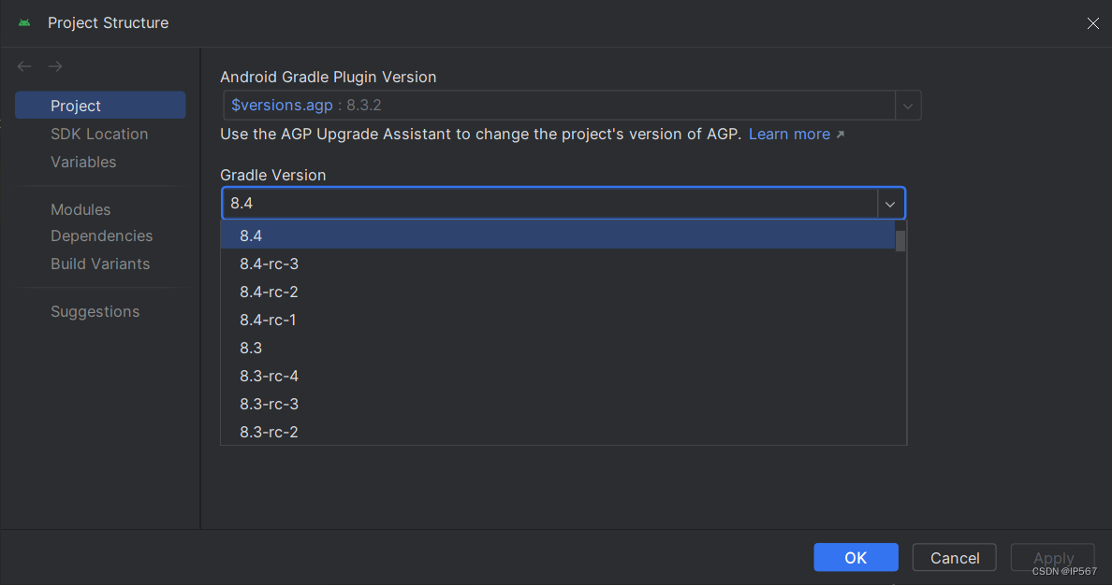The width and height of the screenshot is (1112, 585).
Task: Collapse Gradle Version dropdown arrow
Action: point(890,204)
